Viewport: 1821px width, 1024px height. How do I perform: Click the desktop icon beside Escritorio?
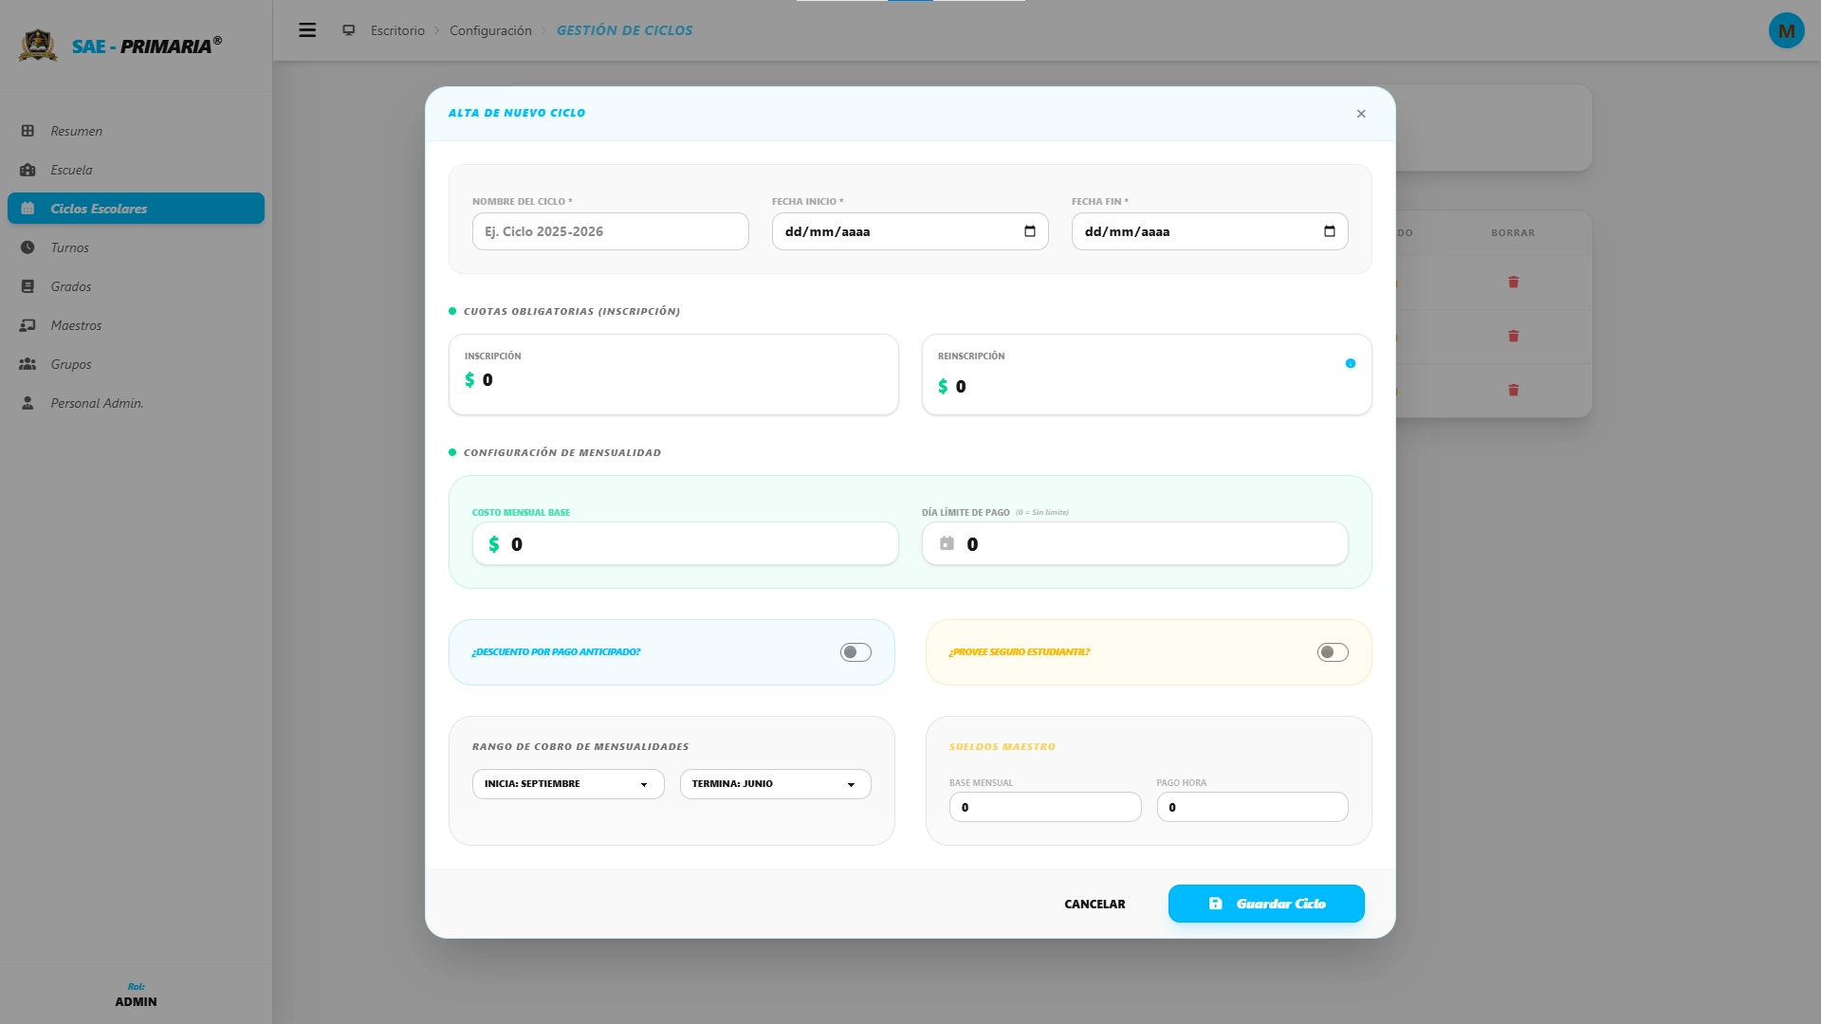349,30
